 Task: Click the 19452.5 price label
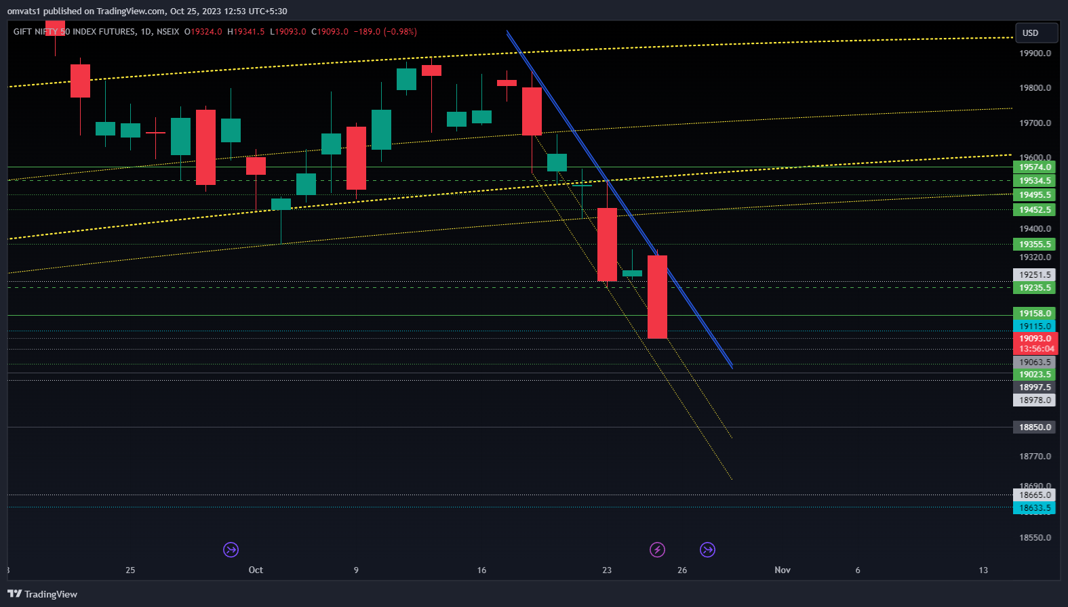(x=1035, y=210)
